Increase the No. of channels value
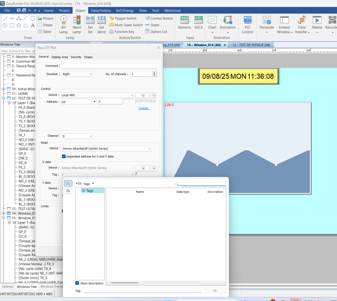The width and height of the screenshot is (337, 301). click(155, 73)
